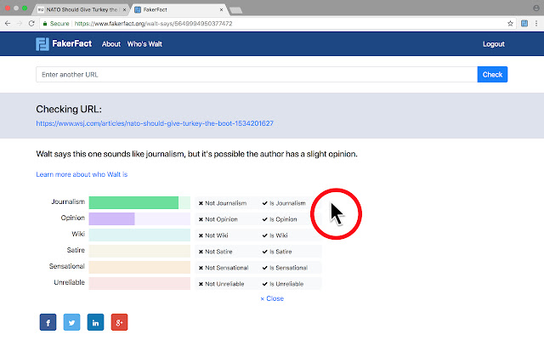544x340 pixels.
Task: Select the FakerFact tab
Action: (178, 9)
